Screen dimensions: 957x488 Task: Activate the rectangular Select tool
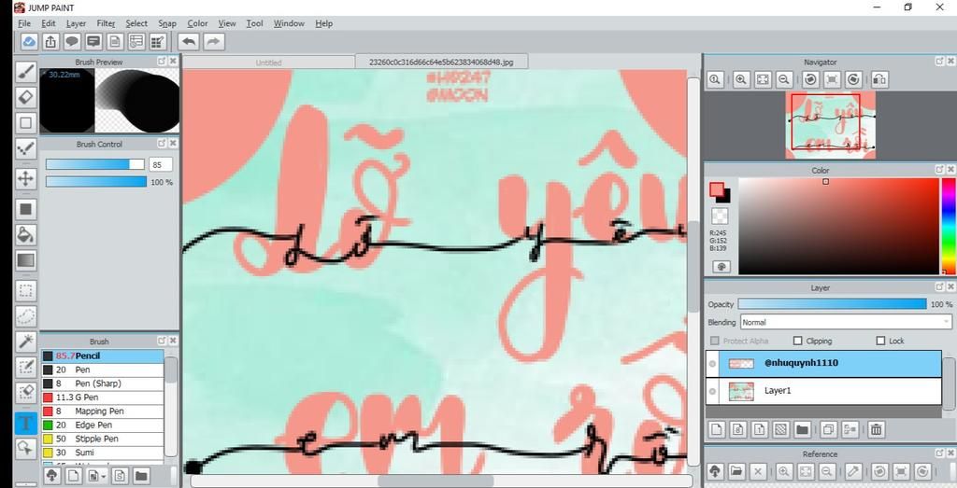coord(25,290)
